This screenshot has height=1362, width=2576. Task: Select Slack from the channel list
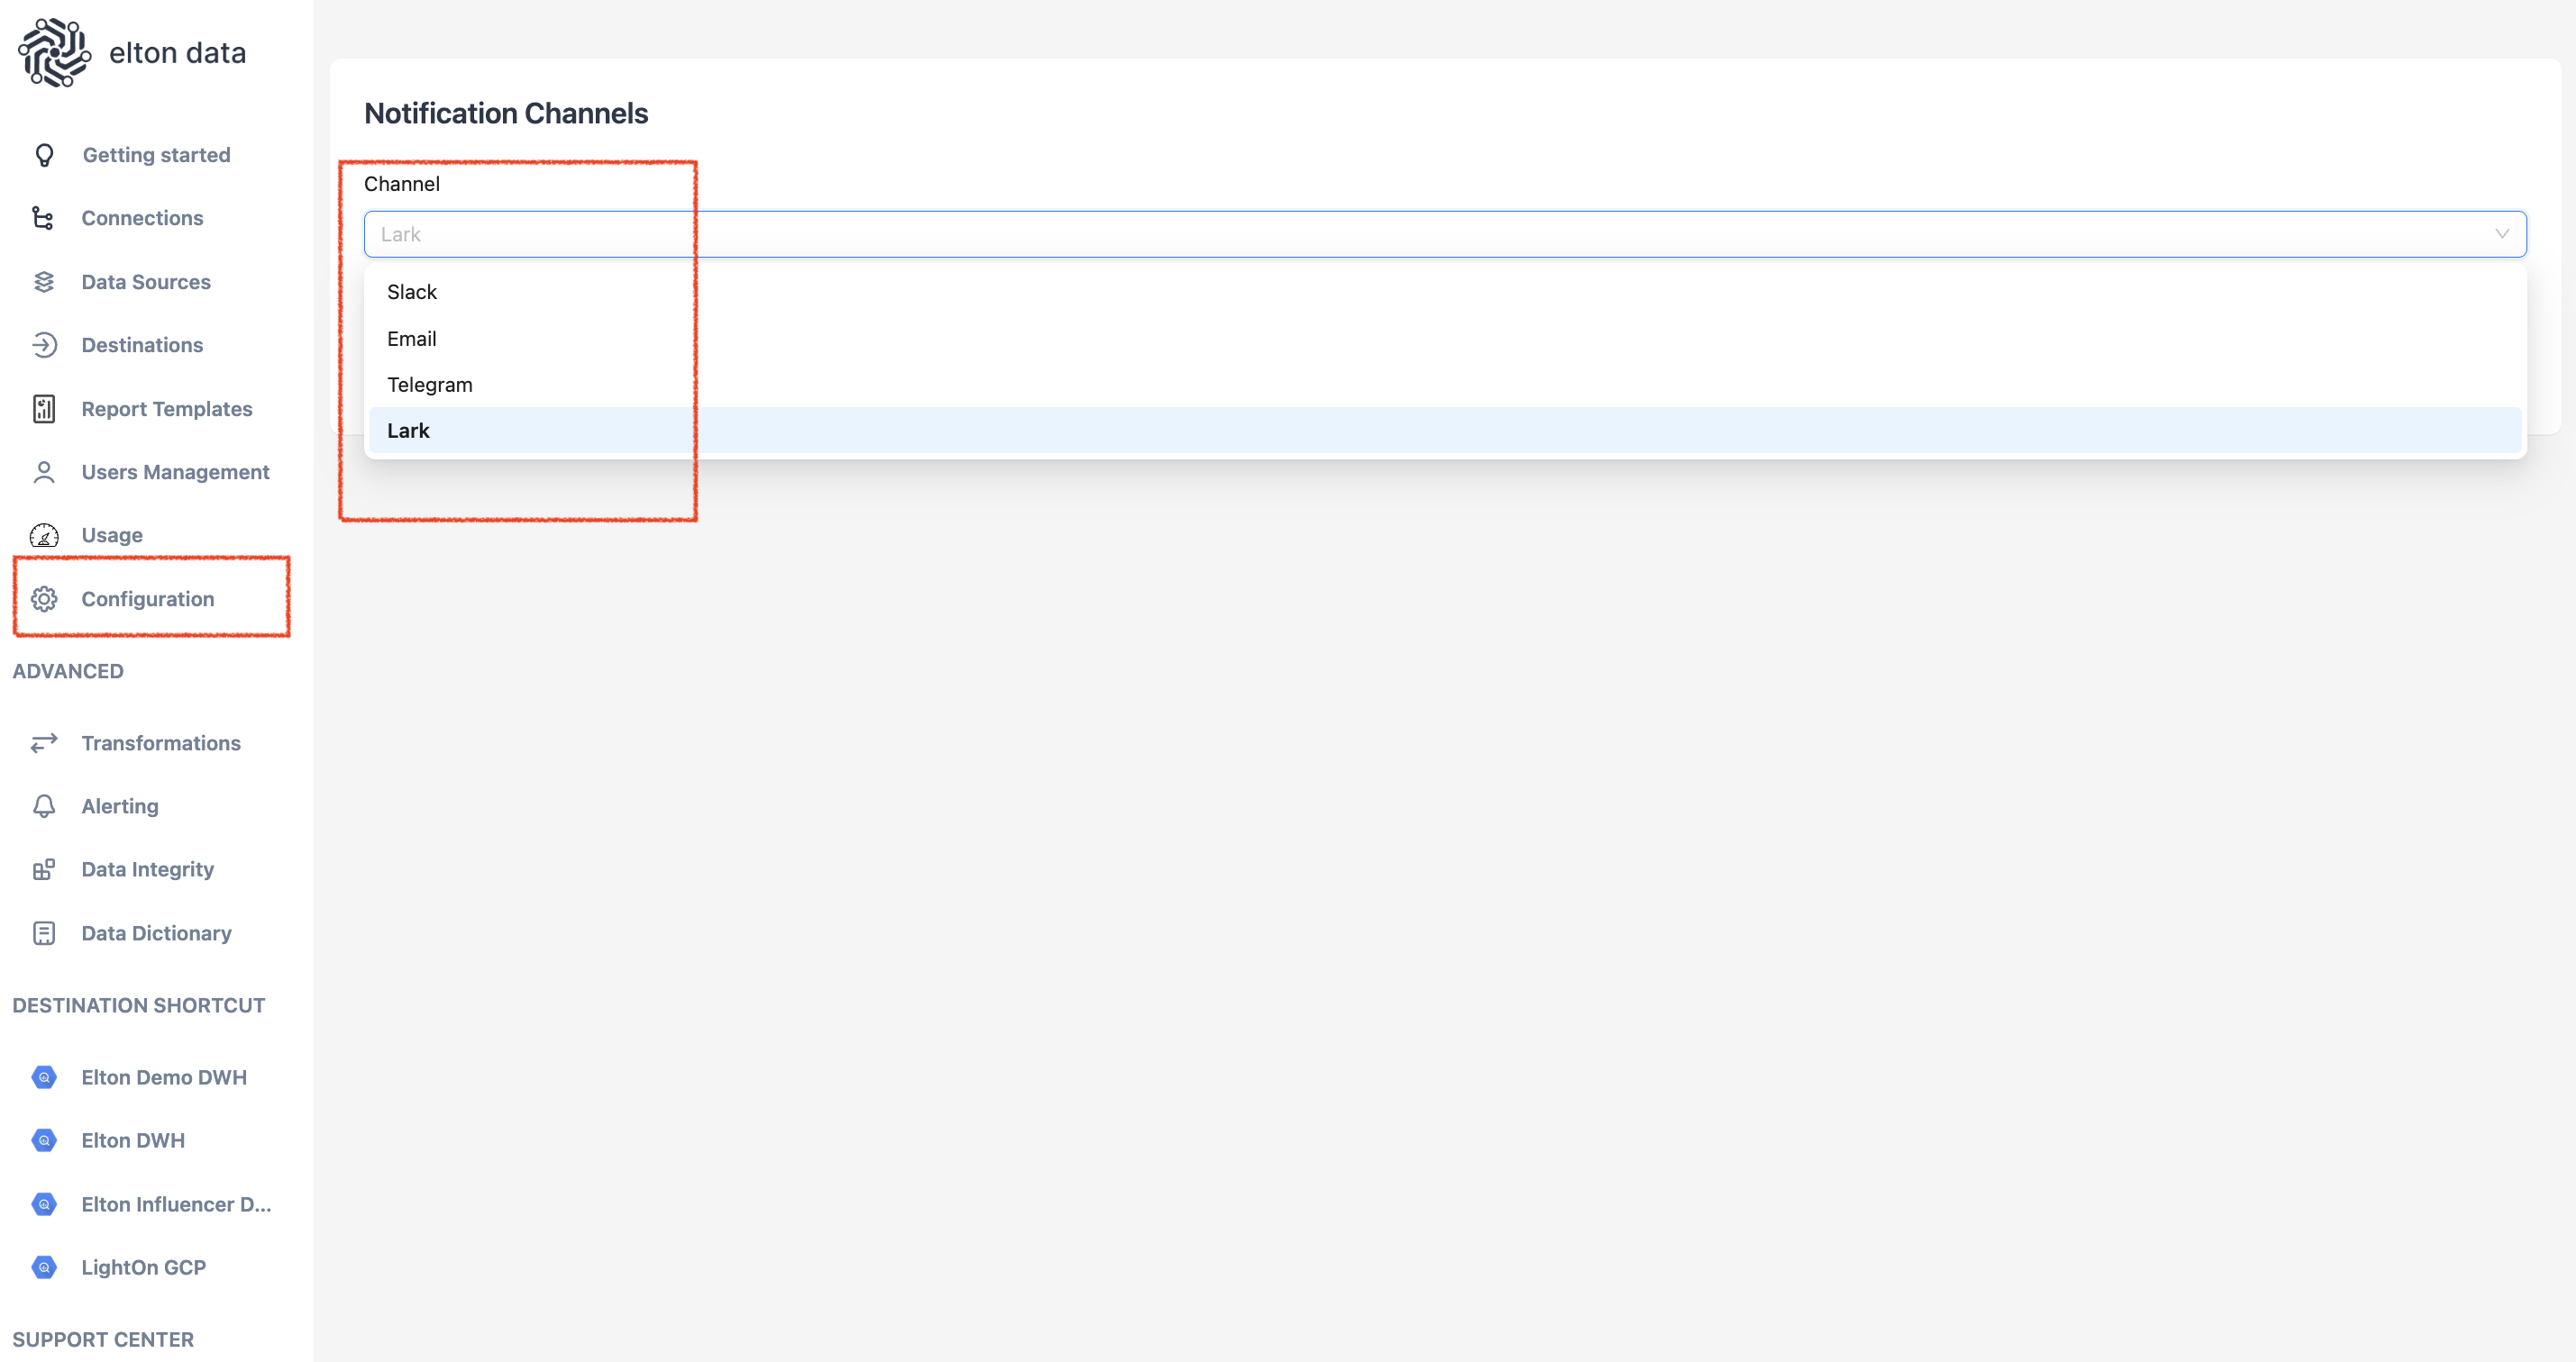click(x=1445, y=292)
